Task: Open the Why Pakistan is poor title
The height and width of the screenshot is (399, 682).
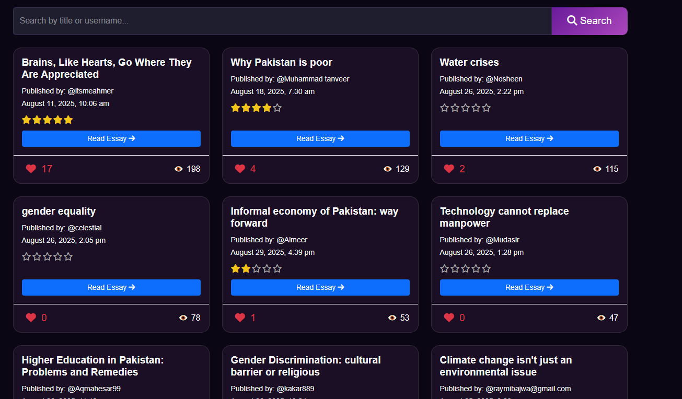Action: point(281,62)
